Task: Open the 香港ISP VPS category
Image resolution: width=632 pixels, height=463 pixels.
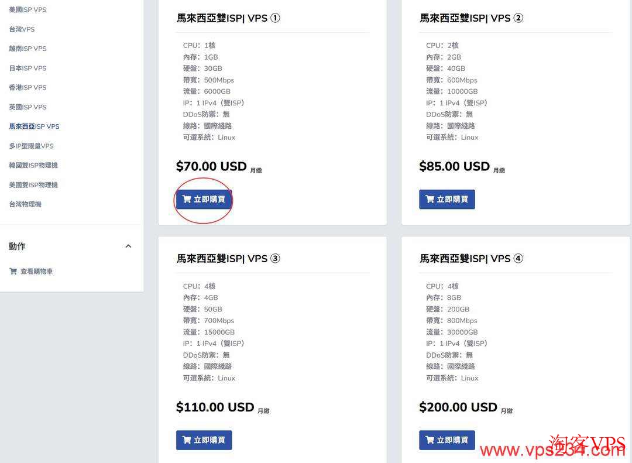Action: 28,87
